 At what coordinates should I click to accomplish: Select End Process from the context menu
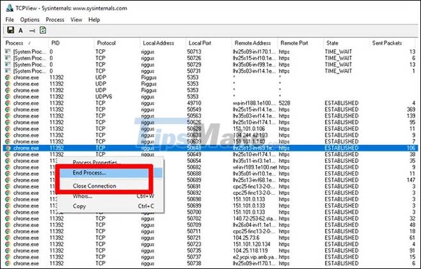click(x=110, y=173)
